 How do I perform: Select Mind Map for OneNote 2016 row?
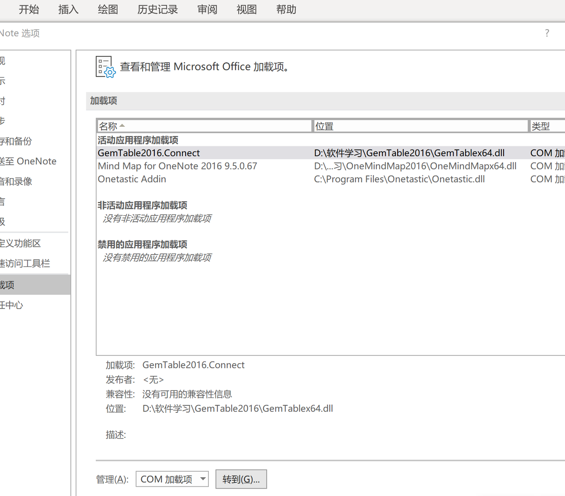331,166
